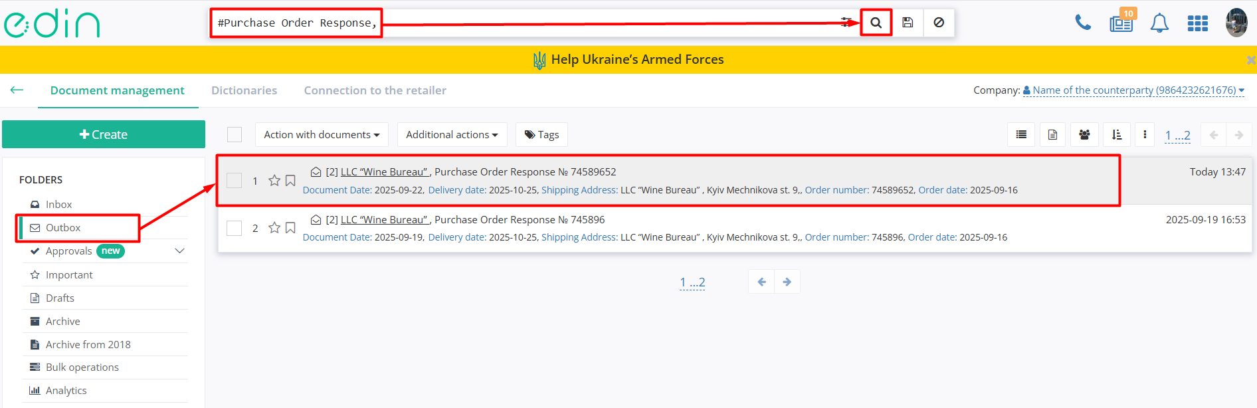Open the Important folder

coord(69,274)
